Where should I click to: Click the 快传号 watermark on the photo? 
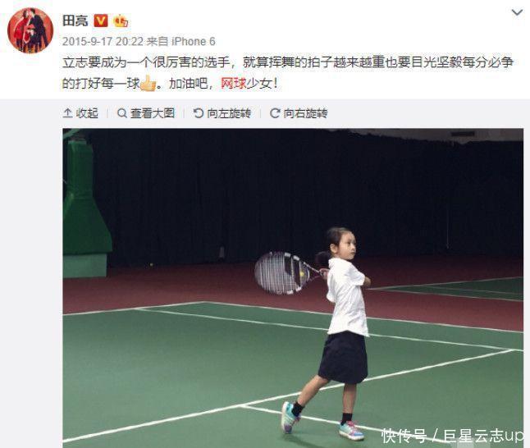click(x=404, y=436)
